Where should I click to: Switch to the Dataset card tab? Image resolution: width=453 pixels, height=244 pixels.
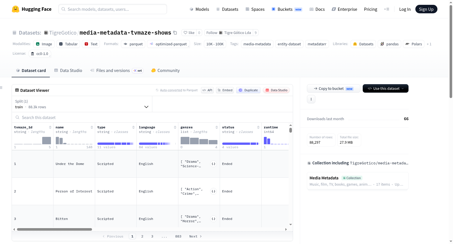(x=31, y=71)
